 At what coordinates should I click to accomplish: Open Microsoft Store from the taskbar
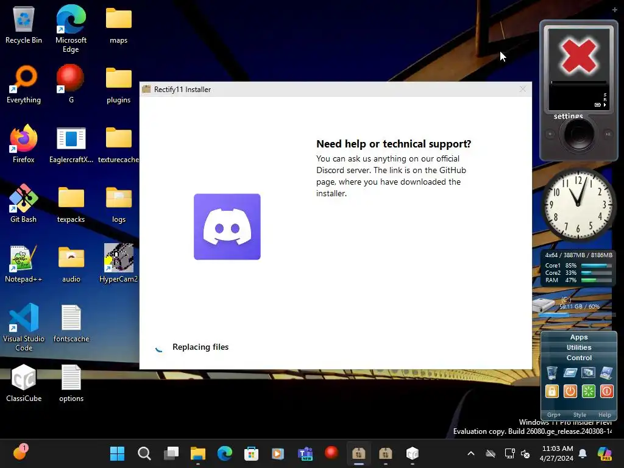251,453
